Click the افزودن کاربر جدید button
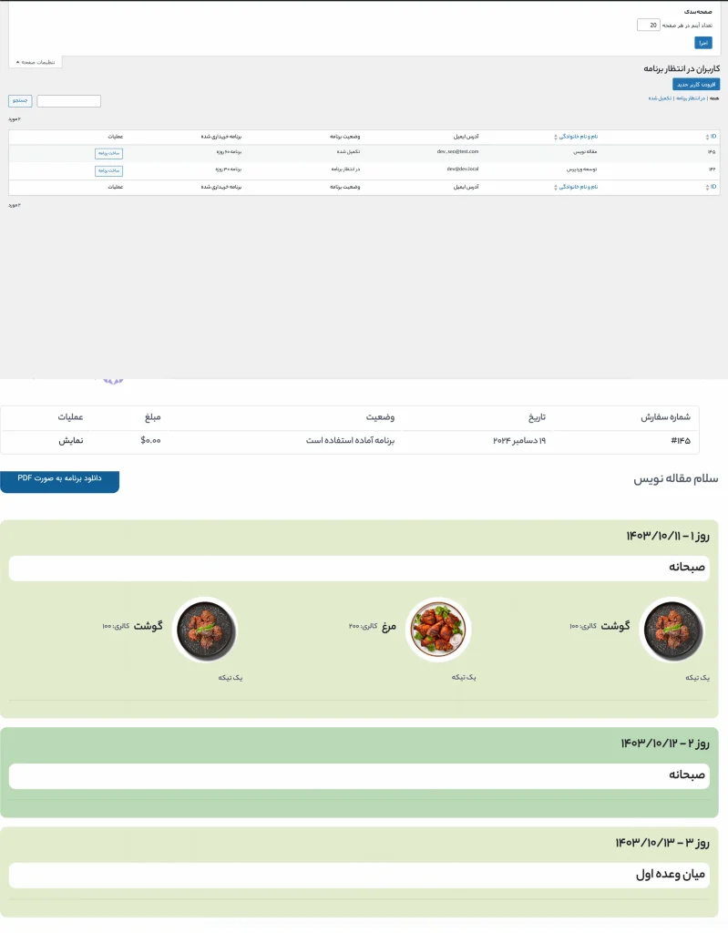The height and width of the screenshot is (933, 728). point(696,85)
